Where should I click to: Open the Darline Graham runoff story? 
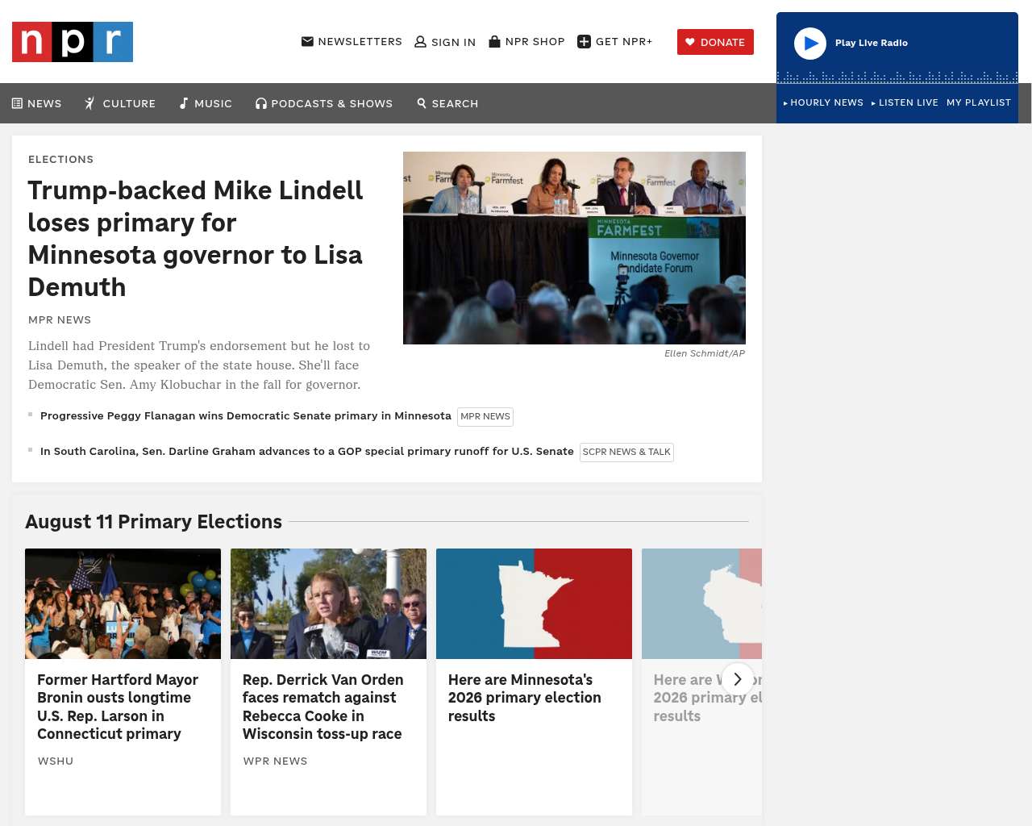(307, 452)
